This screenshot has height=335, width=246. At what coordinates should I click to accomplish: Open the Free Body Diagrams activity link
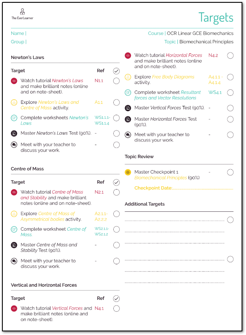click(x=173, y=77)
